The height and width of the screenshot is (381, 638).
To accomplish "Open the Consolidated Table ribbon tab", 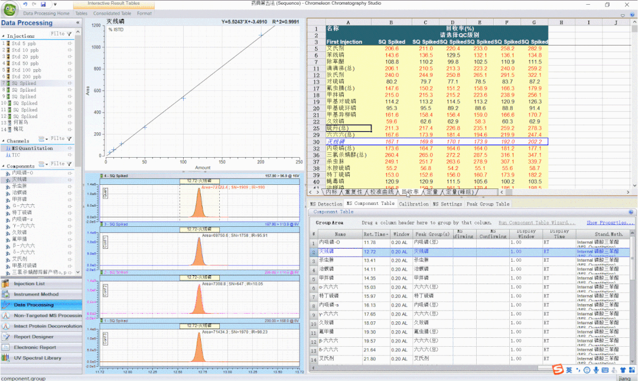I will pyautogui.click(x=112, y=13).
